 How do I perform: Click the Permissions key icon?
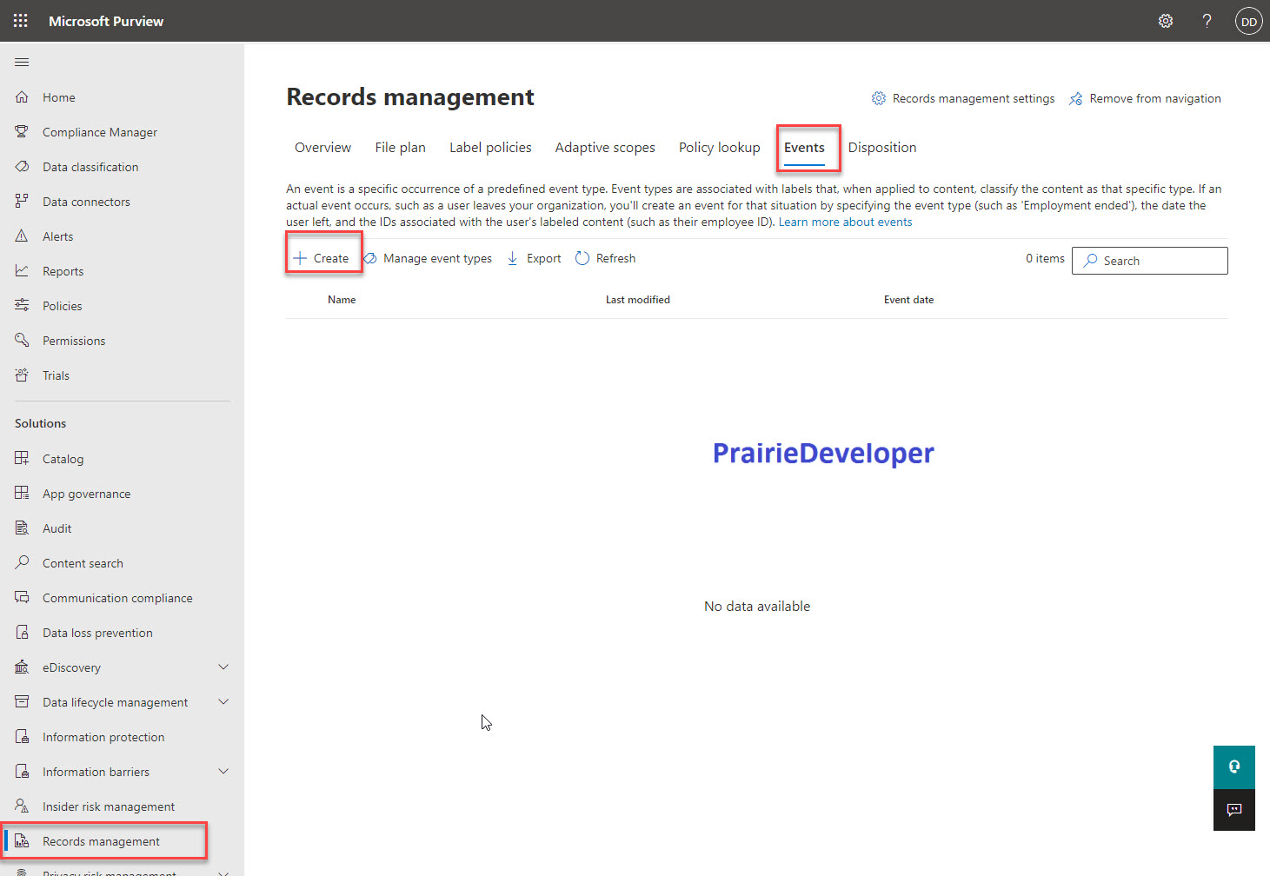22,341
